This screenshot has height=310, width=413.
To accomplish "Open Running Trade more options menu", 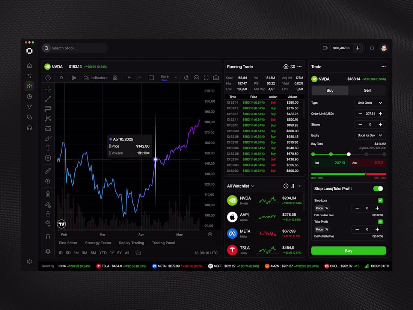I will tap(300, 67).
